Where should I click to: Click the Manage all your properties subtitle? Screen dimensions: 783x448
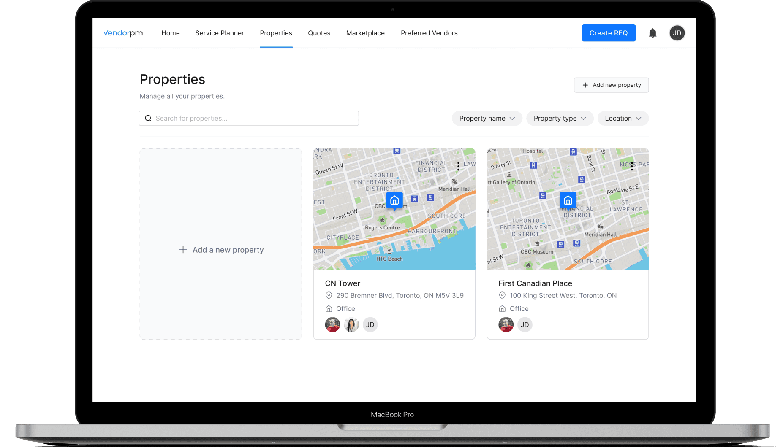click(x=182, y=96)
